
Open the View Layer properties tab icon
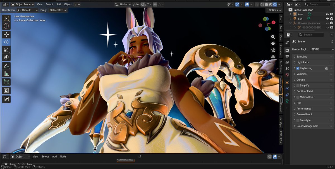tap(287, 63)
